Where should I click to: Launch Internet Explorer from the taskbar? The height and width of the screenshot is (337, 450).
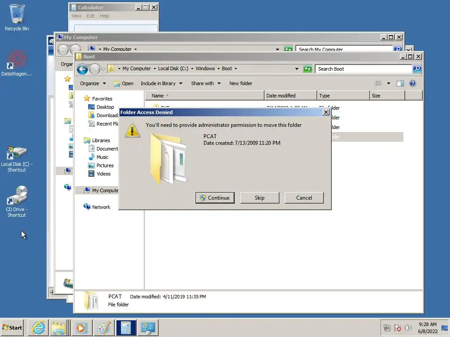pos(39,327)
